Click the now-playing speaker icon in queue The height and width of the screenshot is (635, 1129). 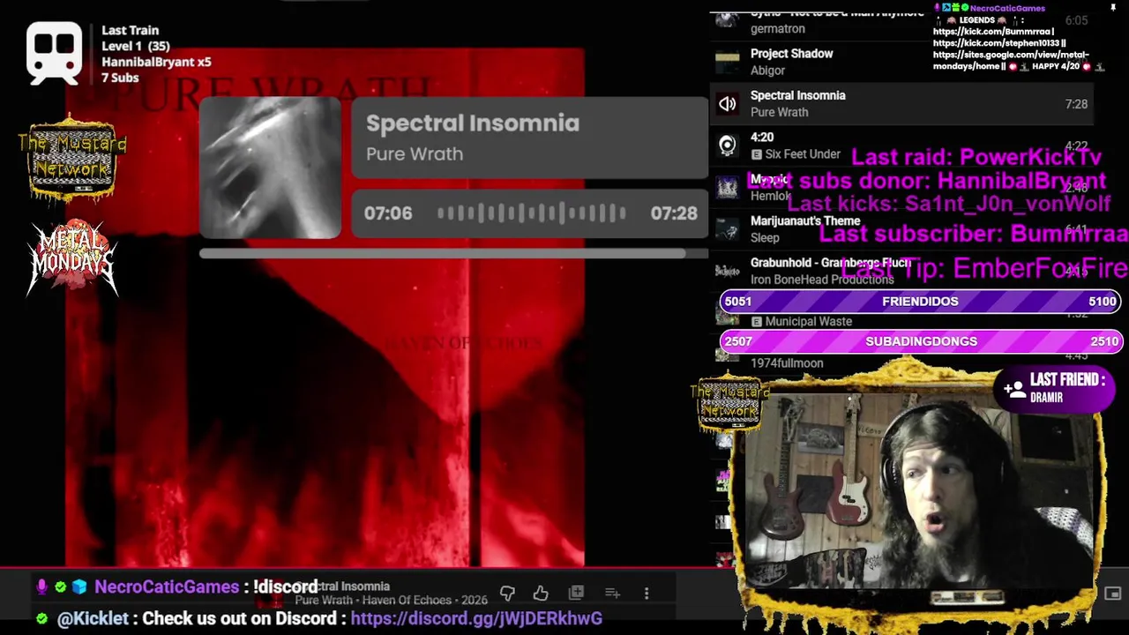pos(727,104)
